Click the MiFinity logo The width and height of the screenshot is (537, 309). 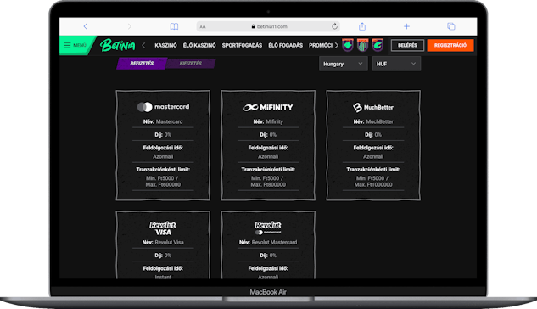click(x=268, y=108)
